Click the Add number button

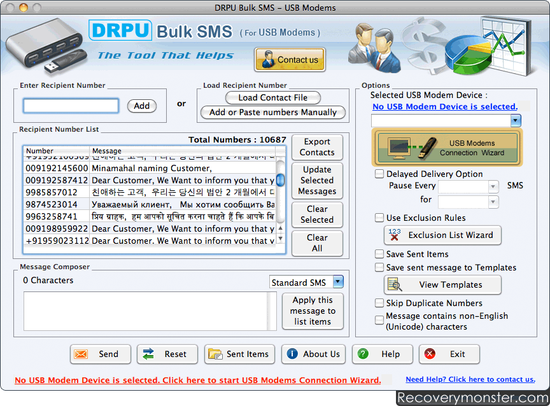point(142,106)
